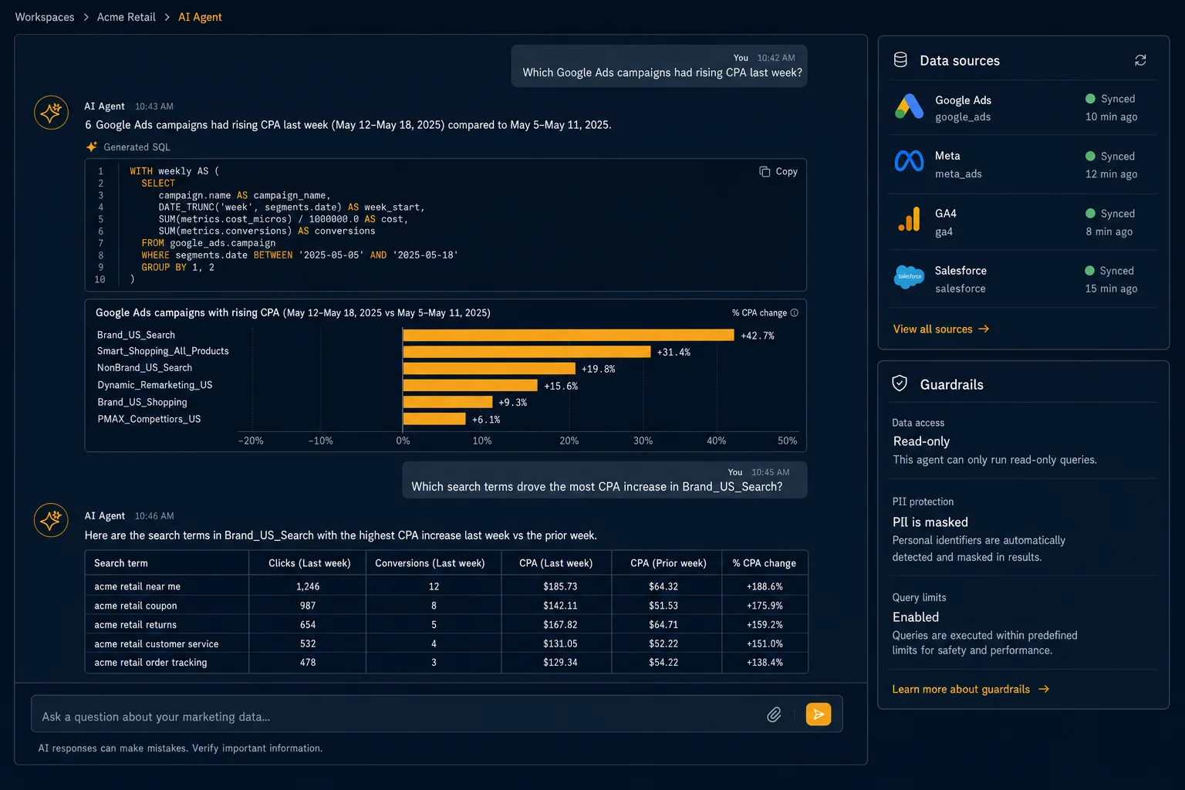Click the meta_ads source identifier
The width and height of the screenshot is (1185, 790).
[x=958, y=174]
